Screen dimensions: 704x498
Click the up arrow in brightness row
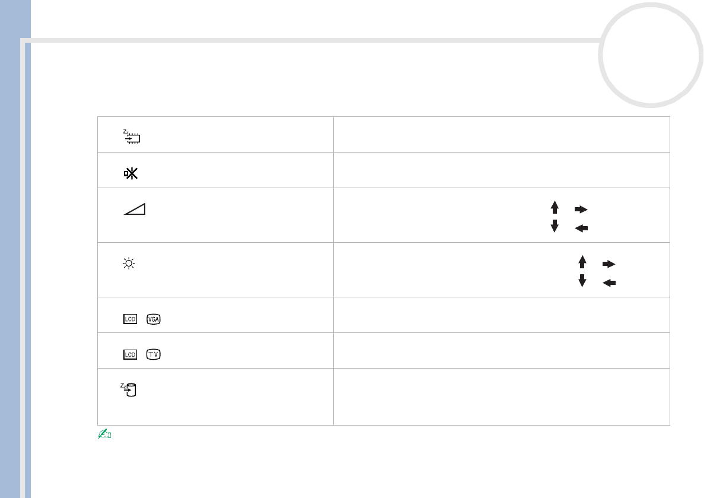point(582,262)
